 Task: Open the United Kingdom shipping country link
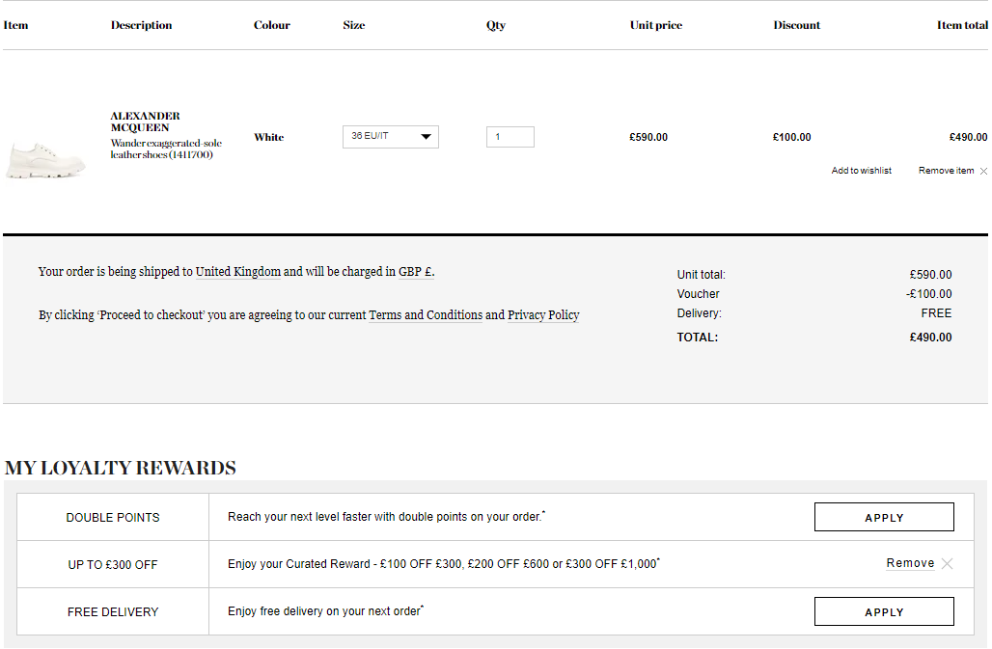[238, 272]
